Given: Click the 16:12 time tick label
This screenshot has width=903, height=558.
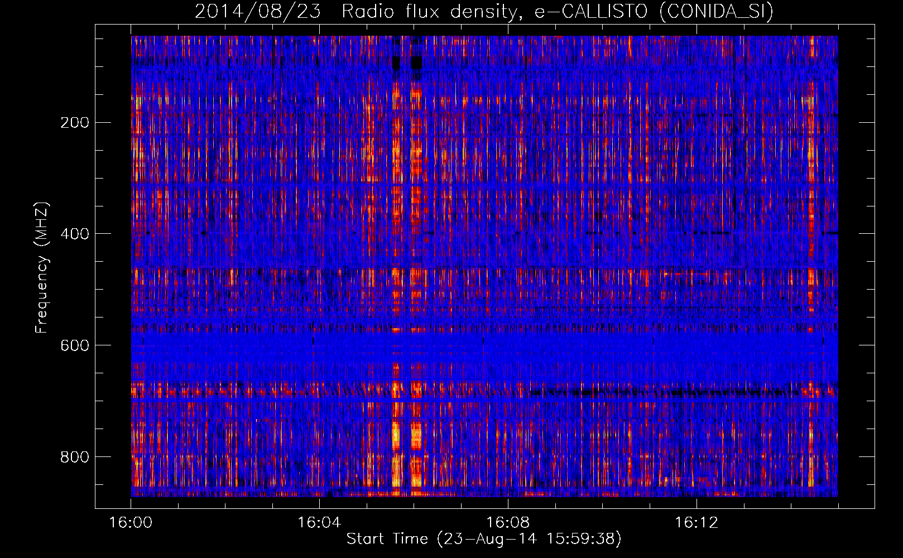Looking at the screenshot, I should pyautogui.click(x=697, y=523).
